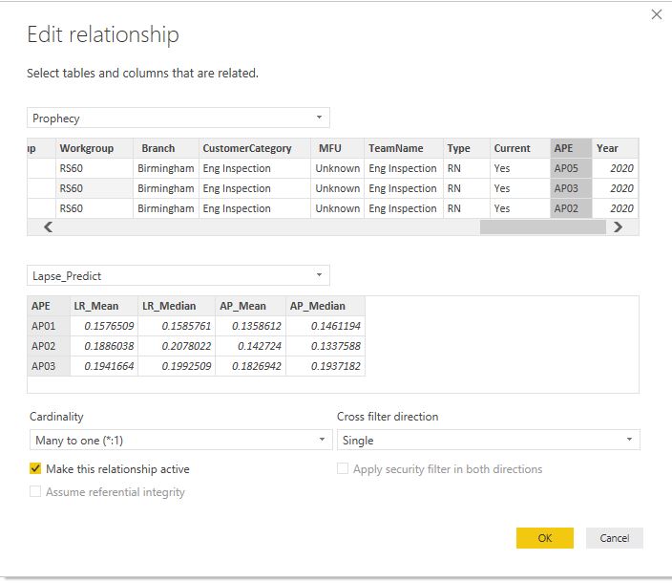Tick Apply security filter in both directions

point(343,468)
